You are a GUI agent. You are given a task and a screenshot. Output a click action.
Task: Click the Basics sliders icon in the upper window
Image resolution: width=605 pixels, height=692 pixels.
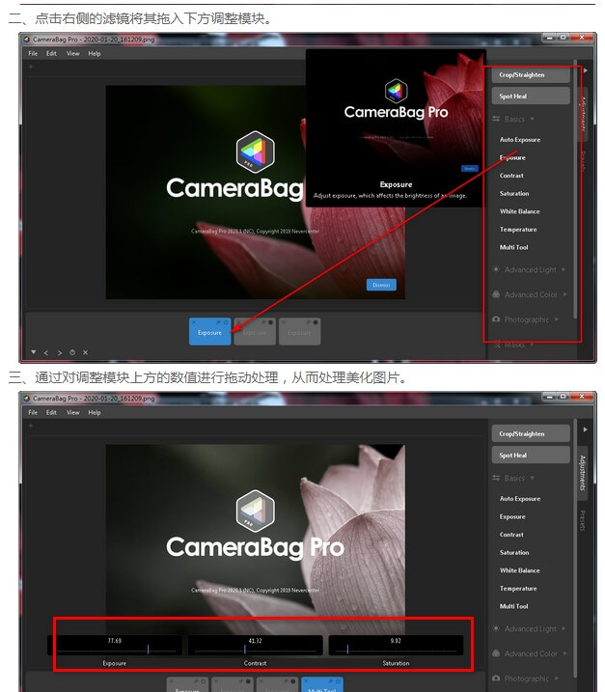click(x=496, y=119)
